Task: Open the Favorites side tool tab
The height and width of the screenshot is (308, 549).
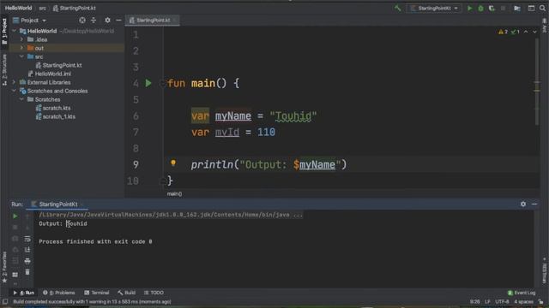Action: tap(4, 268)
